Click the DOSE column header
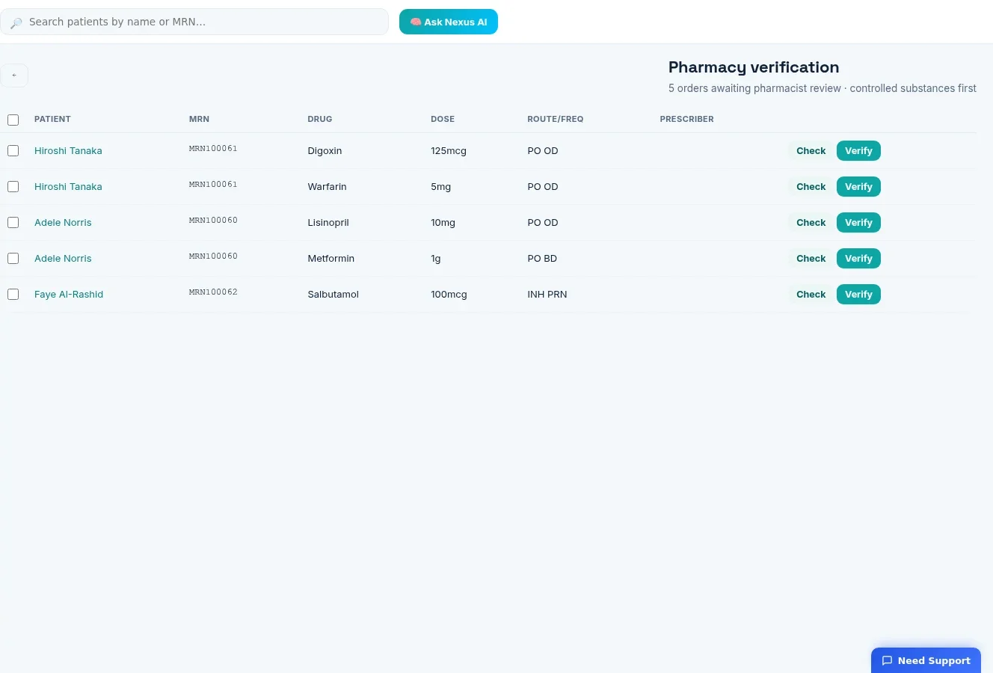Viewport: 993px width, 673px height. 443,119
